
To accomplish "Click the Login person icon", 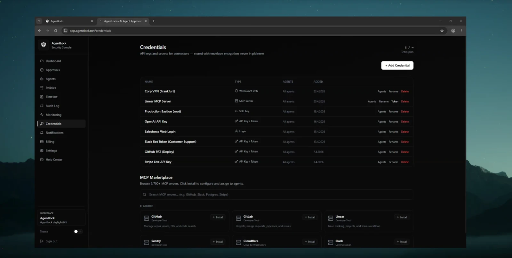I will click(x=236, y=131).
